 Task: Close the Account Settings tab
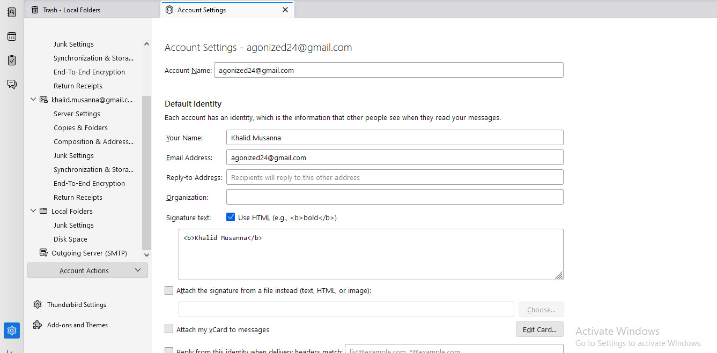(285, 10)
